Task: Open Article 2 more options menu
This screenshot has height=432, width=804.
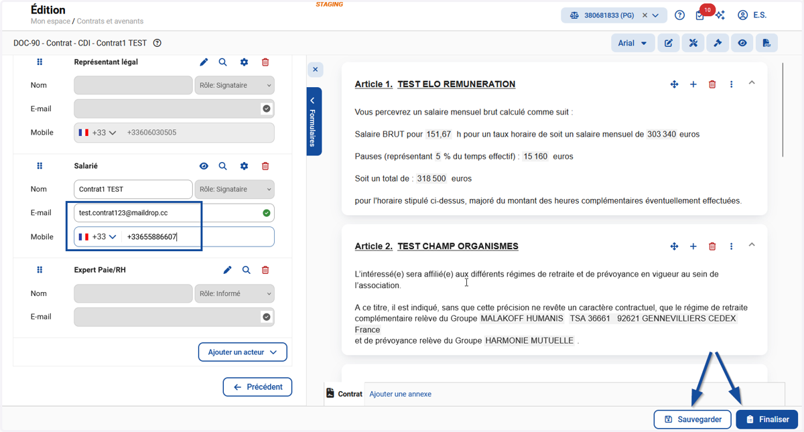Action: (732, 246)
